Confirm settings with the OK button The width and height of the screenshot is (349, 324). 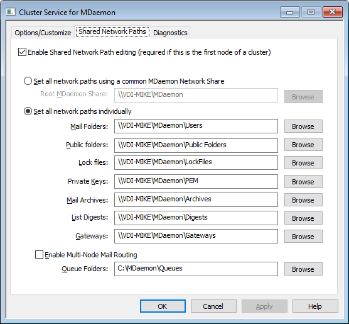click(x=163, y=306)
